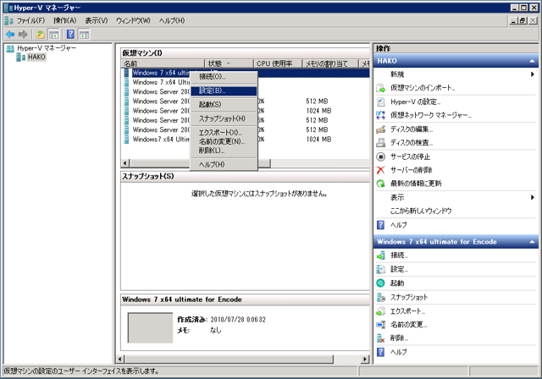Screen dimensions: 542x379
Task: Click the VM list horizontal scrollbar left arrow
Action: coord(125,163)
